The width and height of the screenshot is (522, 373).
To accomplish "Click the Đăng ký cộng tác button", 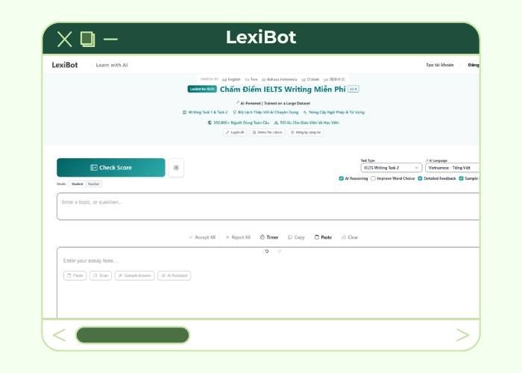I will click(x=306, y=132).
